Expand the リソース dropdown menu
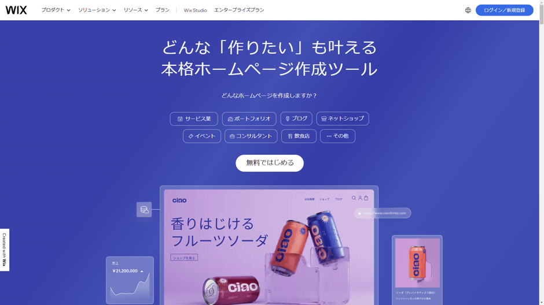This screenshot has height=305, width=544. coord(135,10)
